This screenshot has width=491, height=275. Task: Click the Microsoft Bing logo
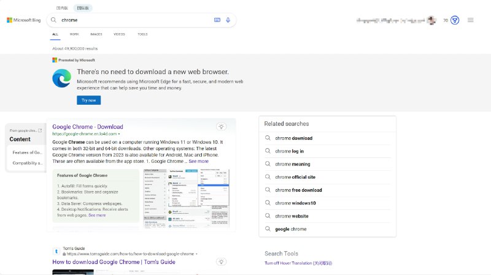24,20
